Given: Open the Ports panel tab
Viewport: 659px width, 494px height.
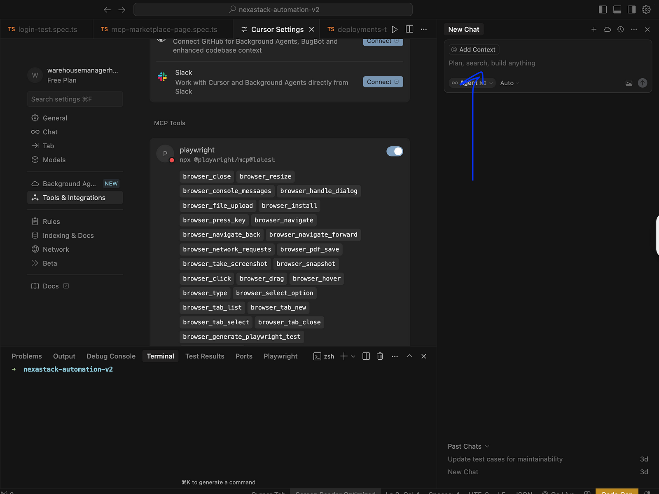Looking at the screenshot, I should (x=244, y=356).
